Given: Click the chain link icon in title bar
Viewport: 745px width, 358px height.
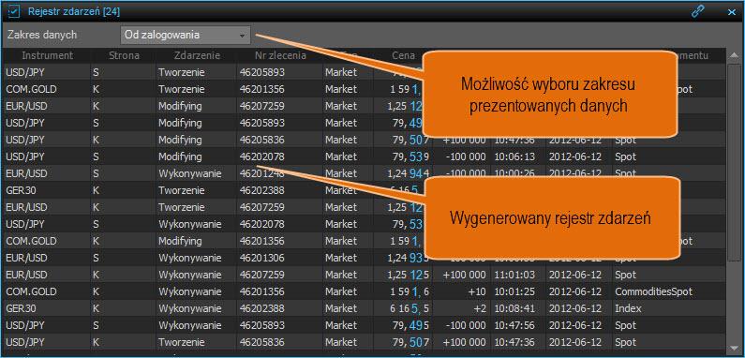Looking at the screenshot, I should 697,11.
